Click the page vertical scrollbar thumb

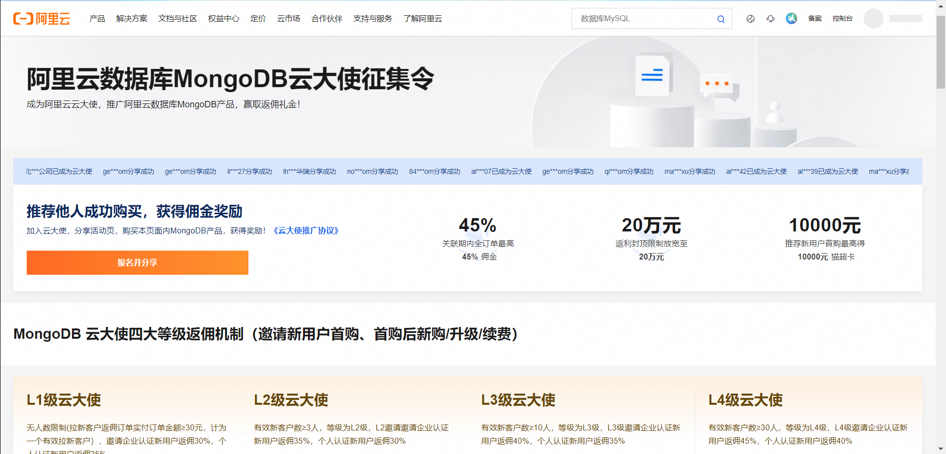941,52
